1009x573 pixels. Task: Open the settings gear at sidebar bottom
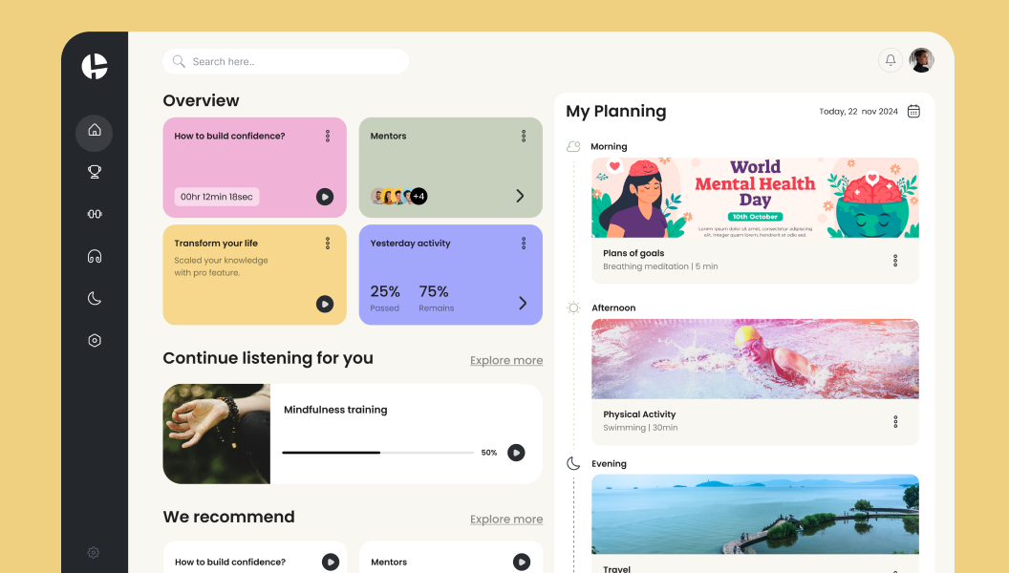[94, 552]
